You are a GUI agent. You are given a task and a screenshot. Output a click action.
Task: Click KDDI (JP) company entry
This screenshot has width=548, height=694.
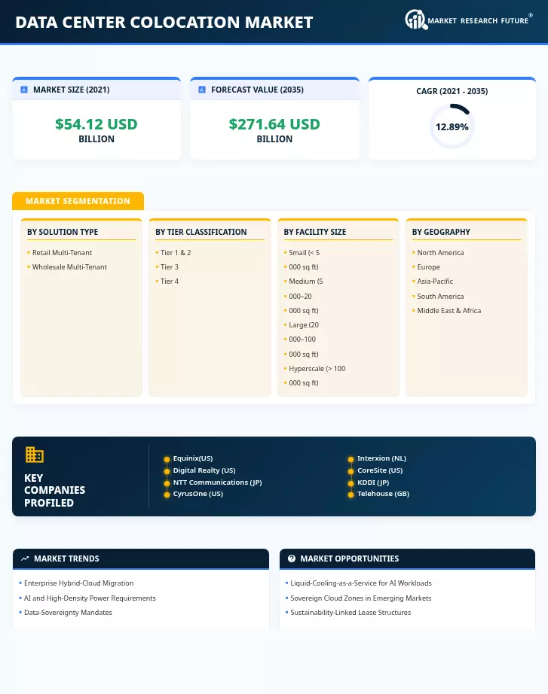(x=373, y=482)
